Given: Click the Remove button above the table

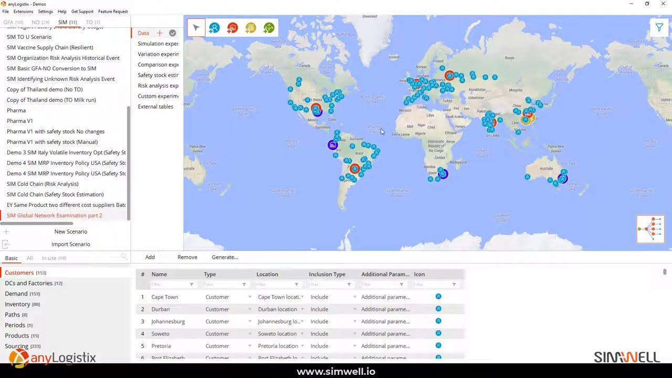Looking at the screenshot, I should point(187,257).
